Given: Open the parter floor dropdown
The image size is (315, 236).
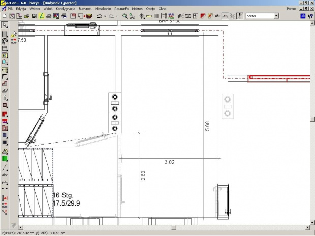Looking at the screenshot, I should click(276, 16).
